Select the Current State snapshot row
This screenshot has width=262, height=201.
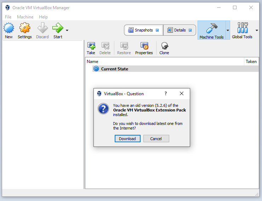(114, 69)
